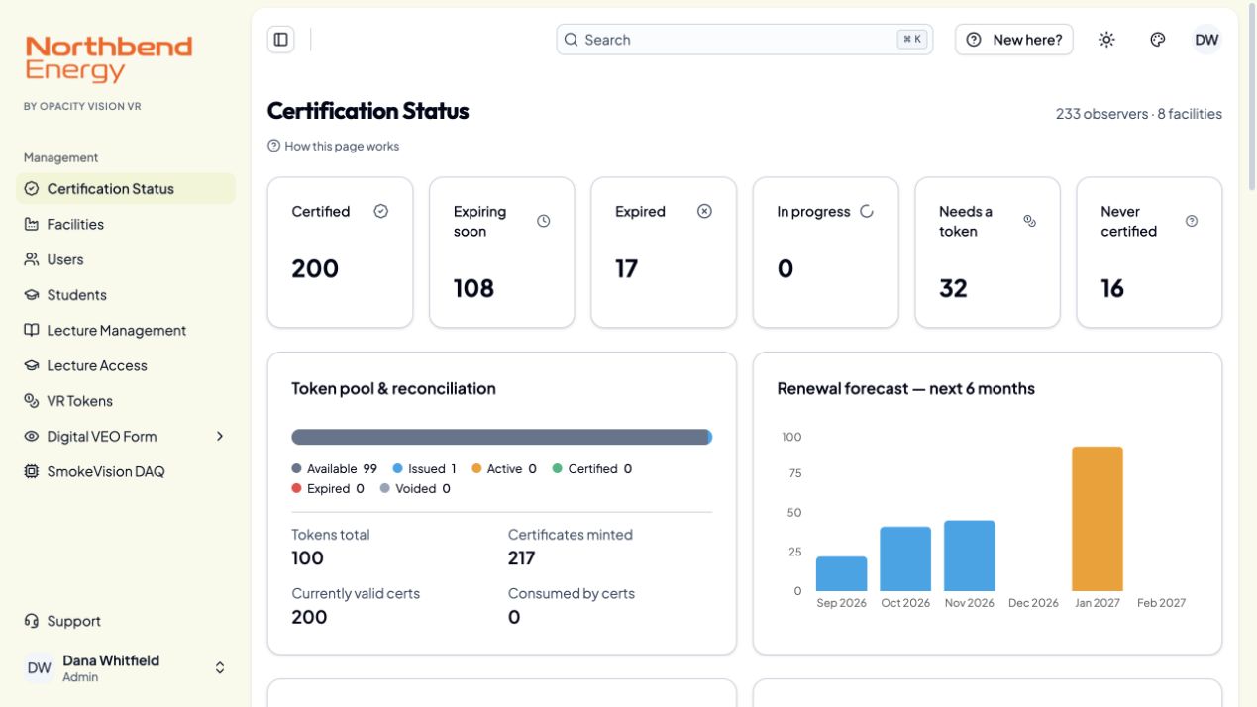The width and height of the screenshot is (1257, 707).
Task: Click the Certificates minted 217 value
Action: click(522, 558)
